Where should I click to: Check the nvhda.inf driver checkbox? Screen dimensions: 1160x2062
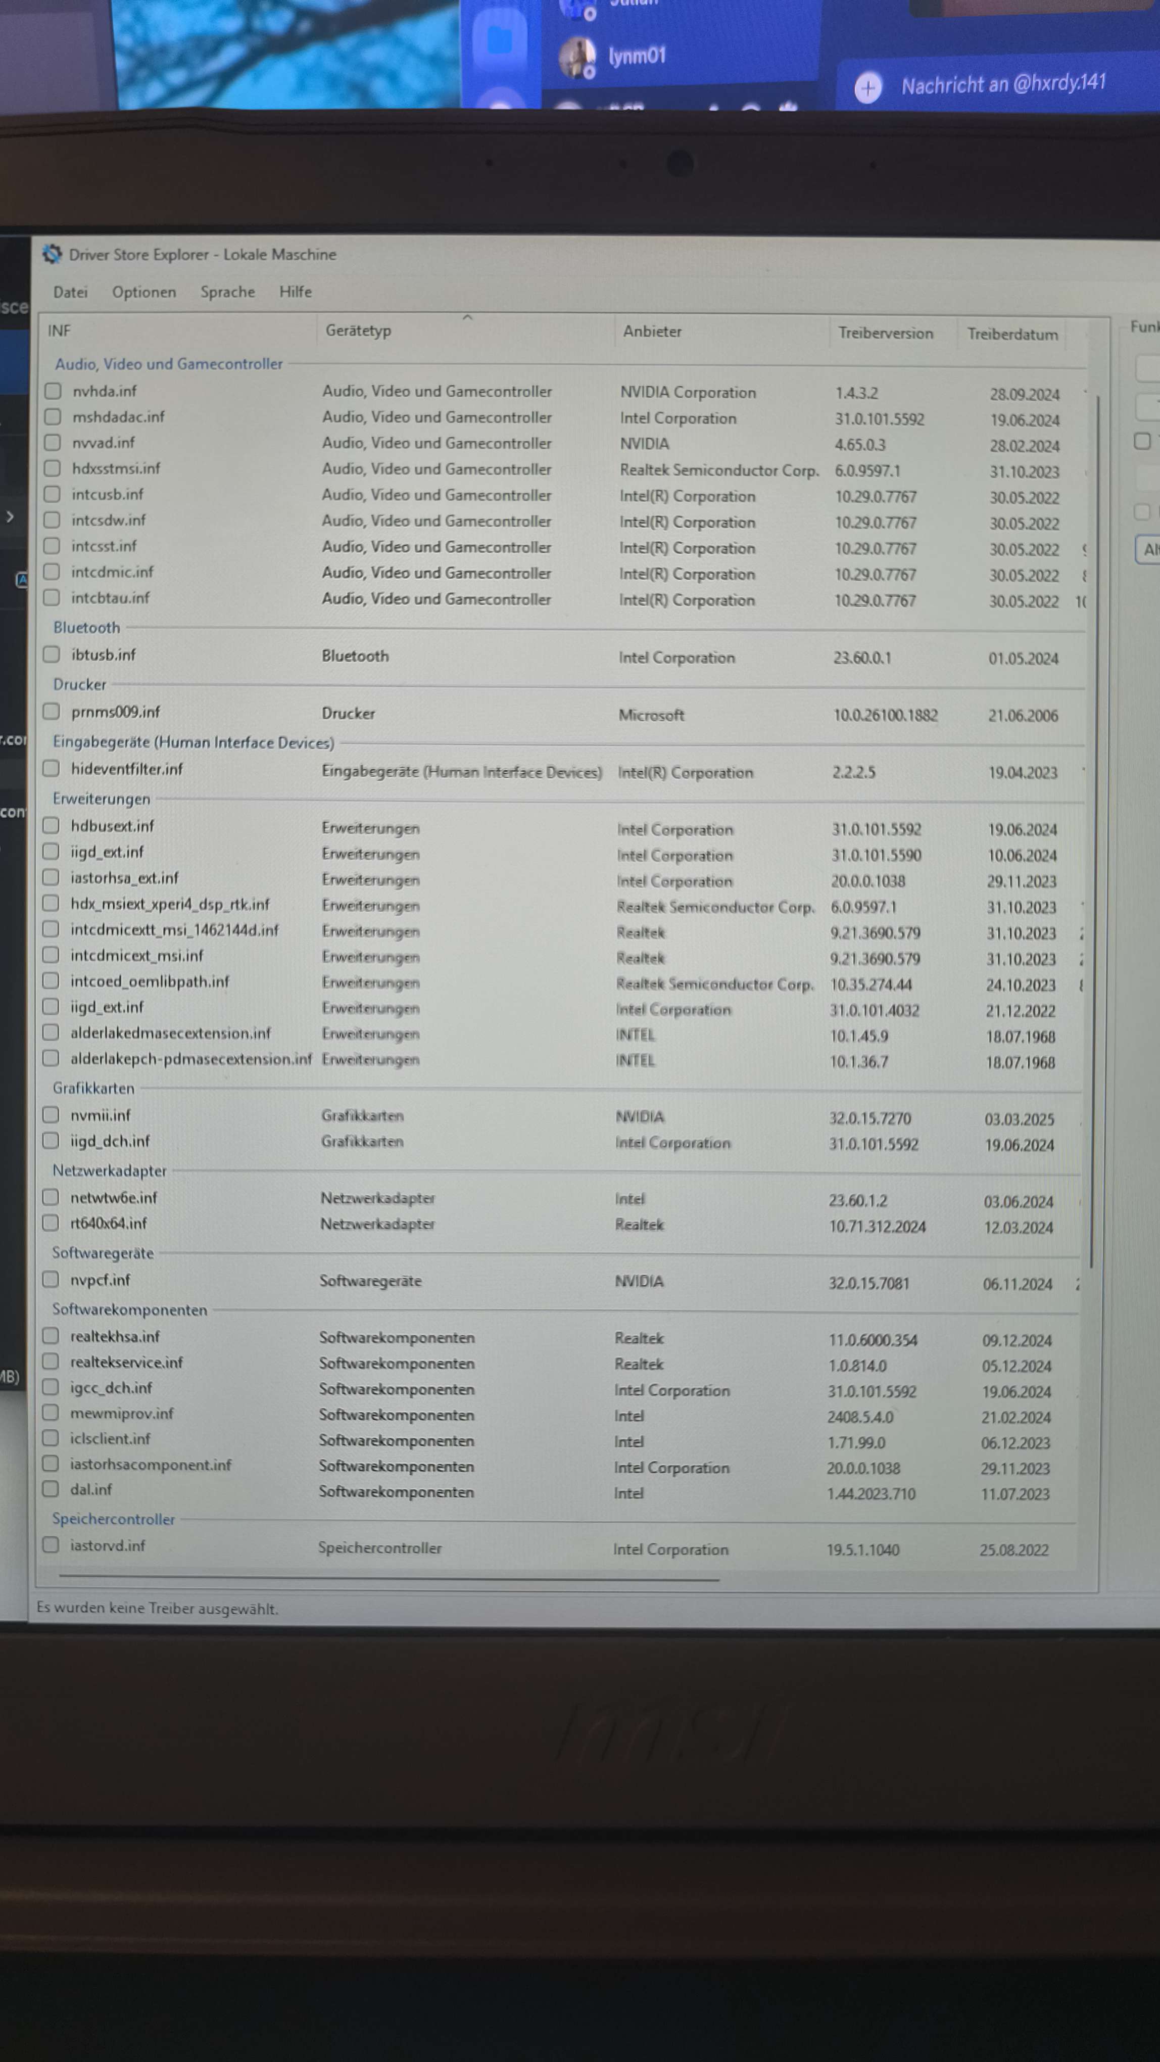pyautogui.click(x=53, y=391)
